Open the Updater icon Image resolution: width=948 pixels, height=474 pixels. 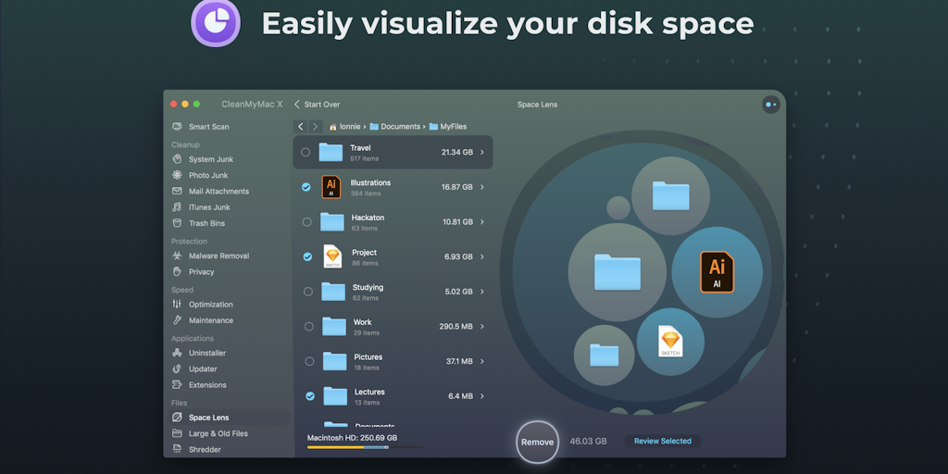(177, 368)
